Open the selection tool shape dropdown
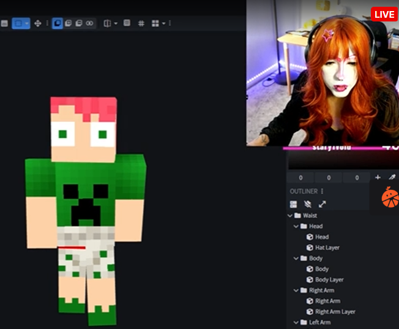399x329 pixels. (x=27, y=23)
